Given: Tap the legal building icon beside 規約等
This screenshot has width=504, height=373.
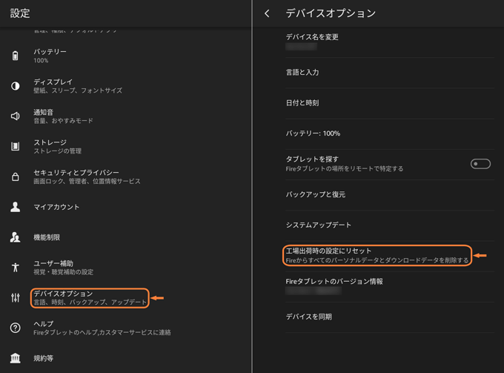Looking at the screenshot, I should [x=15, y=358].
